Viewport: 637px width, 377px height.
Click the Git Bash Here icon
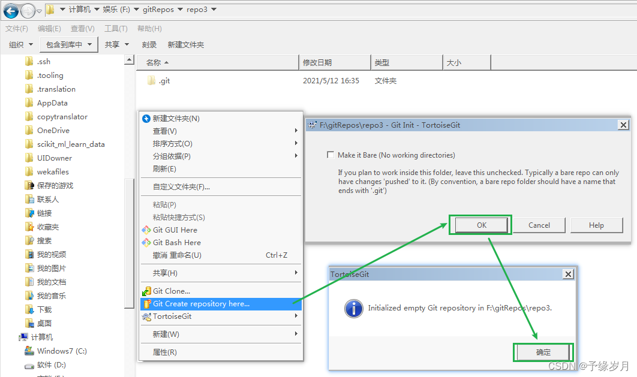coord(146,243)
